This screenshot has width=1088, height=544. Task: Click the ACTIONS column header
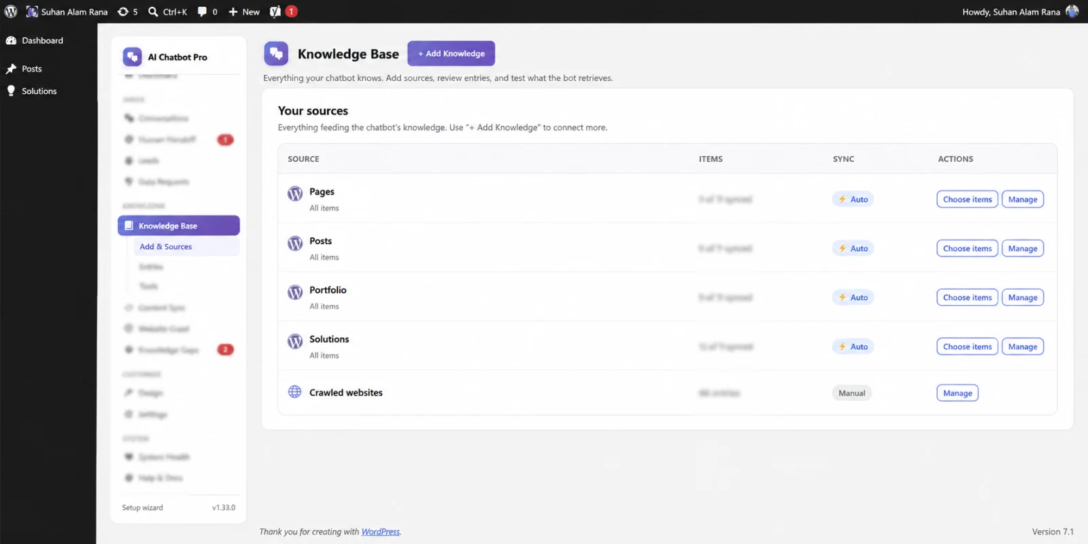955,159
